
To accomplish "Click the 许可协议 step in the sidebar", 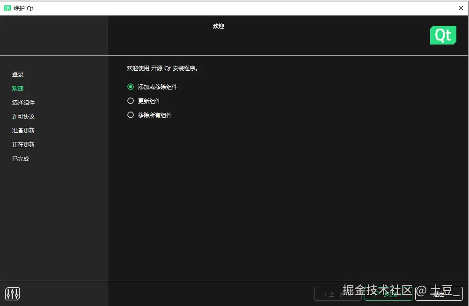I will (x=23, y=117).
